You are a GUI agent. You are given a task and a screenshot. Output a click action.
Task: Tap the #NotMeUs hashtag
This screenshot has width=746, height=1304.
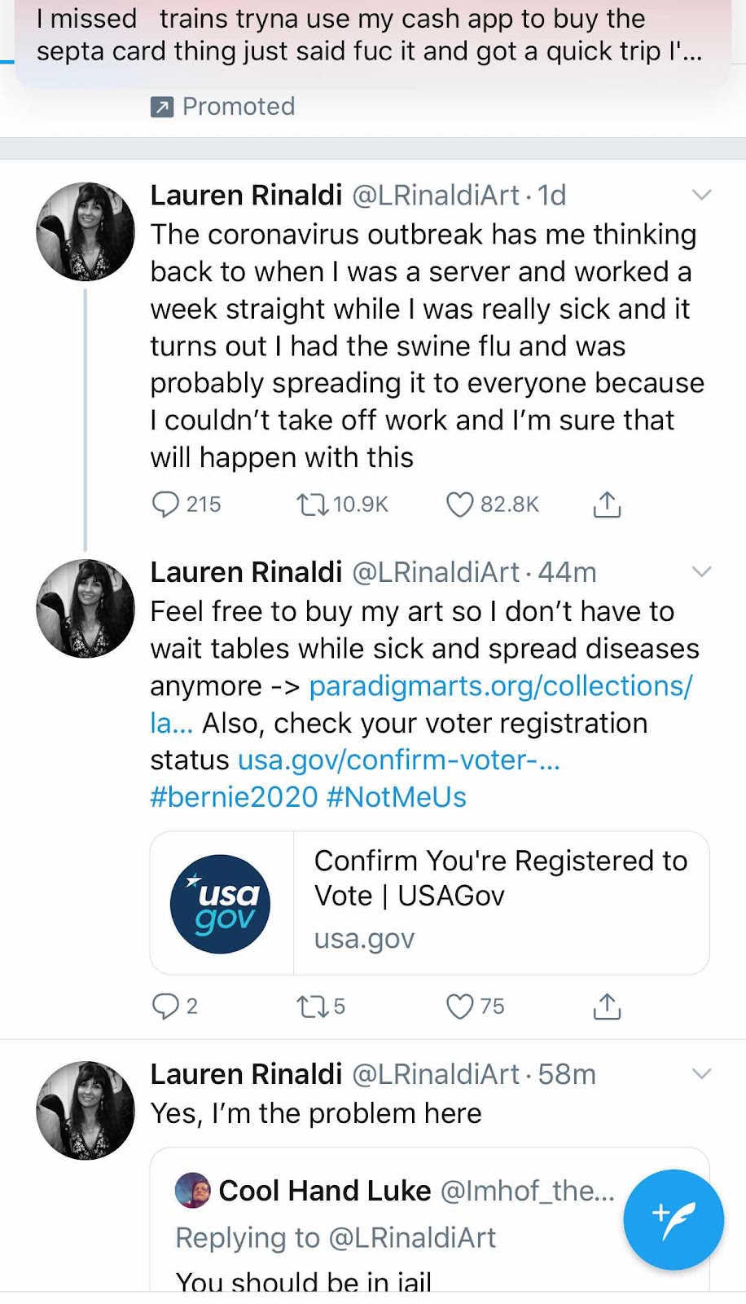[x=397, y=797]
